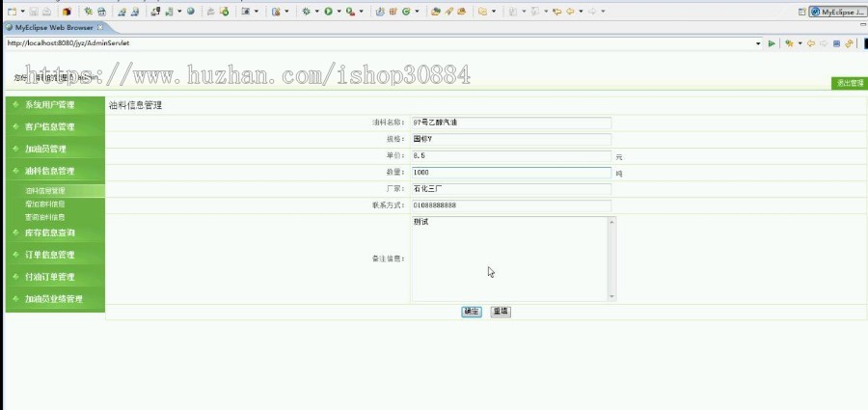Click the 单价 input field
868x410 pixels.
[511, 156]
